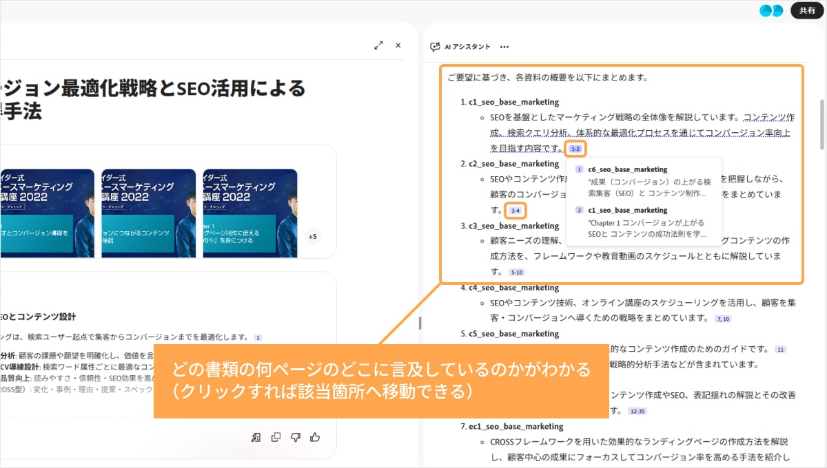827x468 pixels.
Task: Click citation badge 1 in the left summary
Action: coord(258,338)
